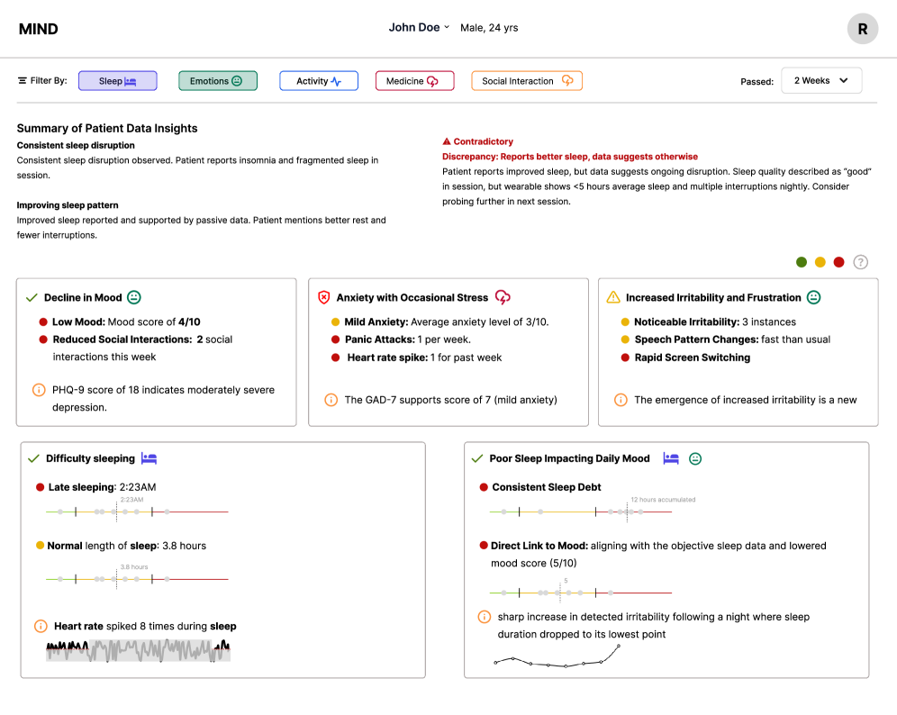Click the R user avatar
897x715 pixels.
[862, 29]
